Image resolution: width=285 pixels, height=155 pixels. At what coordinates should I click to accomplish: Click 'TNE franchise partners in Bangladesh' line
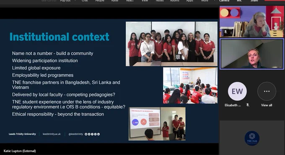pyautogui.click(x=66, y=85)
